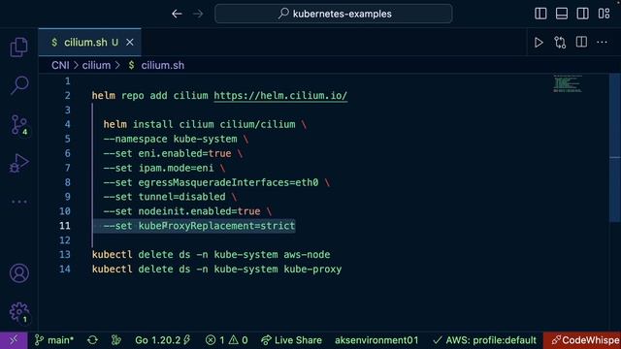The image size is (621, 349).
Task: Open the helm.cilium.io link
Action: click(x=280, y=96)
